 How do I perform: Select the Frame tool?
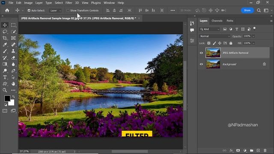pyautogui.click(x=13, y=38)
